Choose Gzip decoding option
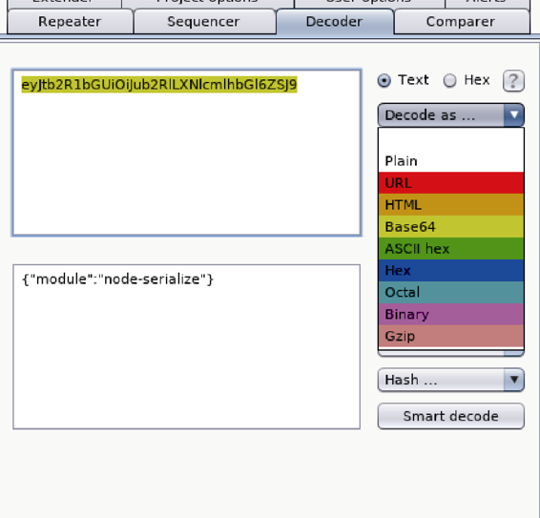The width and height of the screenshot is (540, 518). [x=451, y=336]
